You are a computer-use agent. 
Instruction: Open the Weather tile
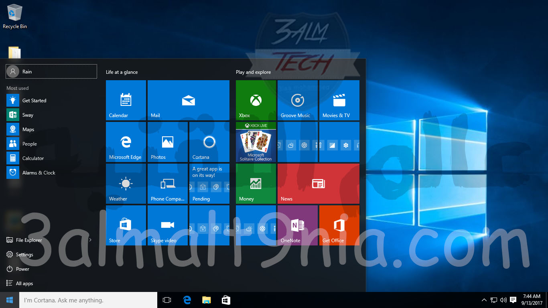pyautogui.click(x=126, y=184)
